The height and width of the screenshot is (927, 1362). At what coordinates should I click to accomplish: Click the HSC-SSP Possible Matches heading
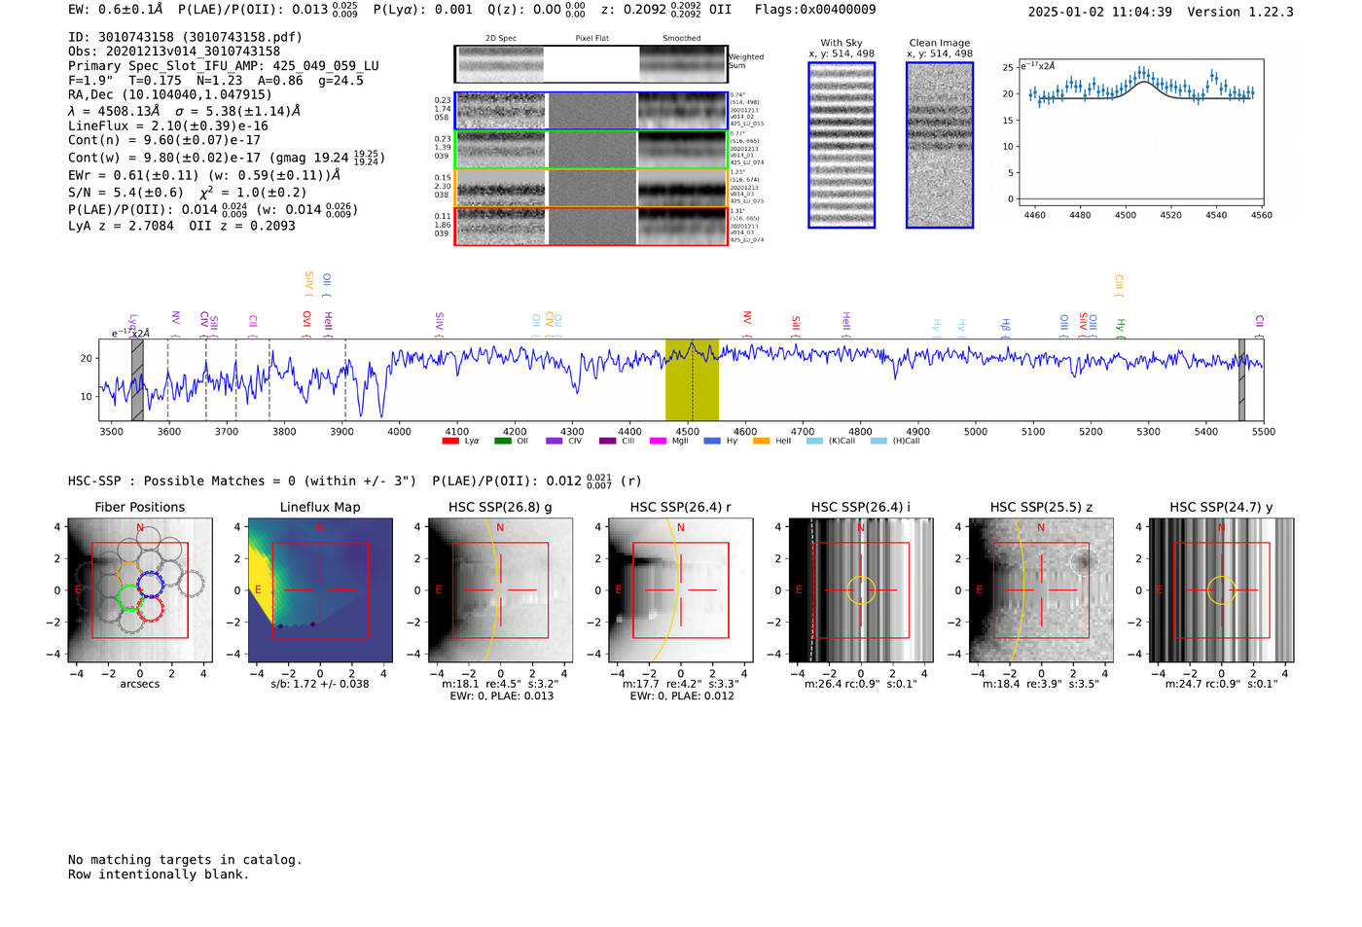click(x=242, y=481)
